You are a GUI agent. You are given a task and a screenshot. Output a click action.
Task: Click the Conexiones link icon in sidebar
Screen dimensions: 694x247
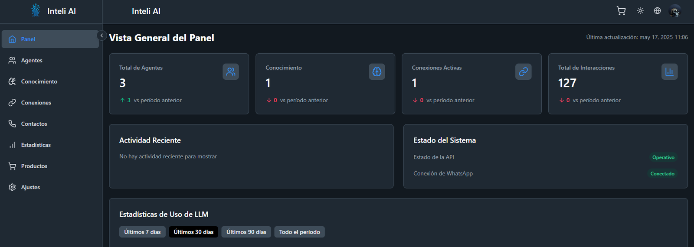click(12, 103)
